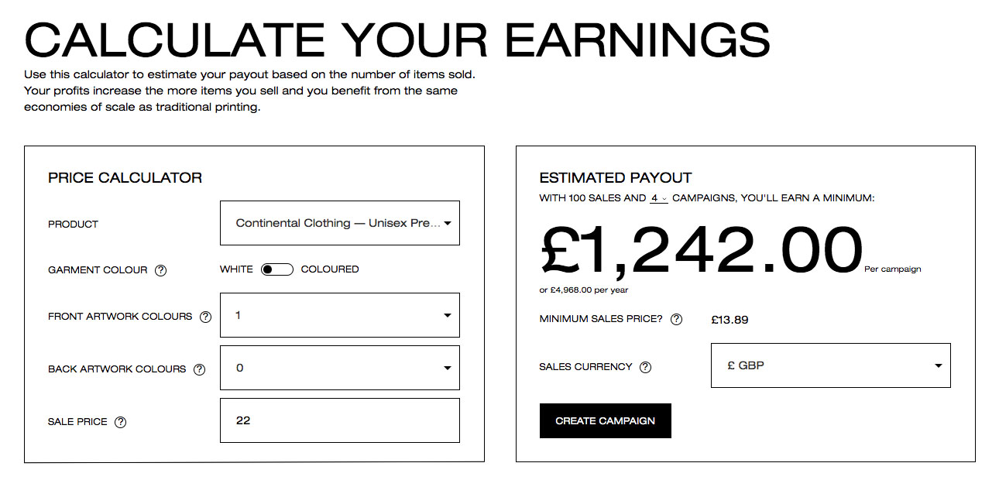
Task: Click the Front Artwork Colours help icon
Action: [x=205, y=317]
